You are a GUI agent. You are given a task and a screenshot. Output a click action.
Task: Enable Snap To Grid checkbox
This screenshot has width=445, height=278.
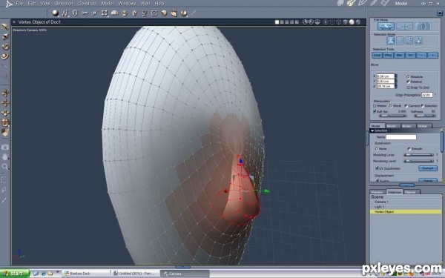409,87
